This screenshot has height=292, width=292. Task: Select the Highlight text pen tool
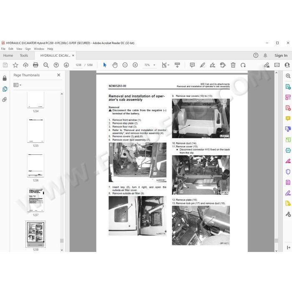coord(202,65)
